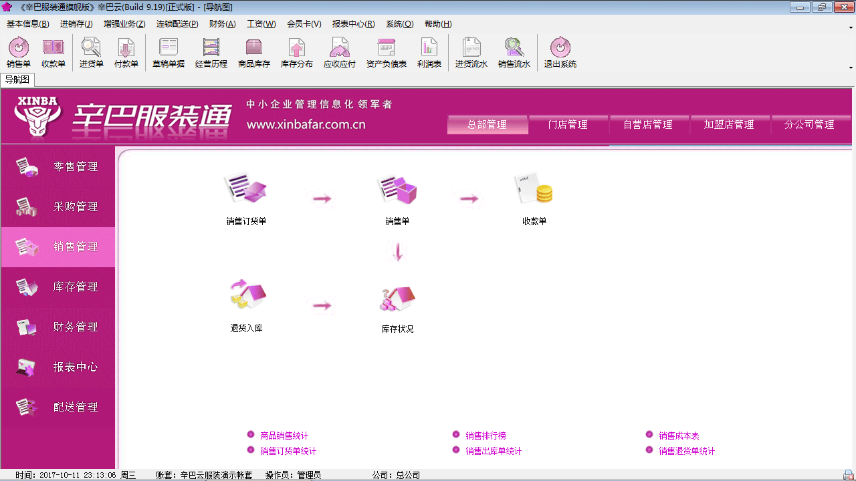This screenshot has width=856, height=481.
Task: Click the 进货单 toolbar icon
Action: 92,53
